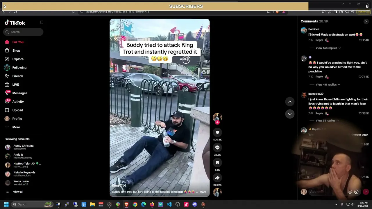Open the sound disc below share
Image resolution: width=372 pixels, height=209 pixels.
click(217, 192)
